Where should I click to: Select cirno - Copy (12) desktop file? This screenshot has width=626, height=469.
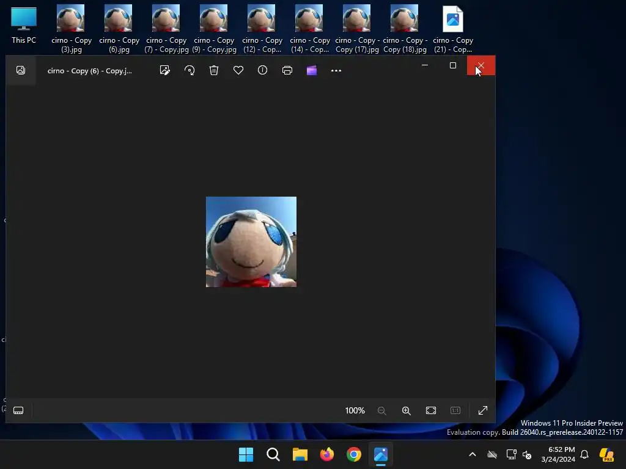pos(262,29)
